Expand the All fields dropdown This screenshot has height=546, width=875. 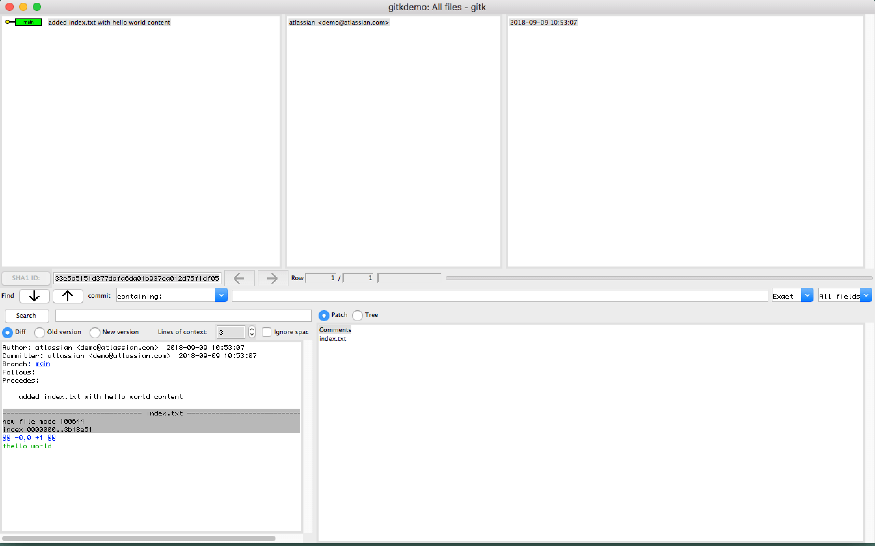(866, 296)
